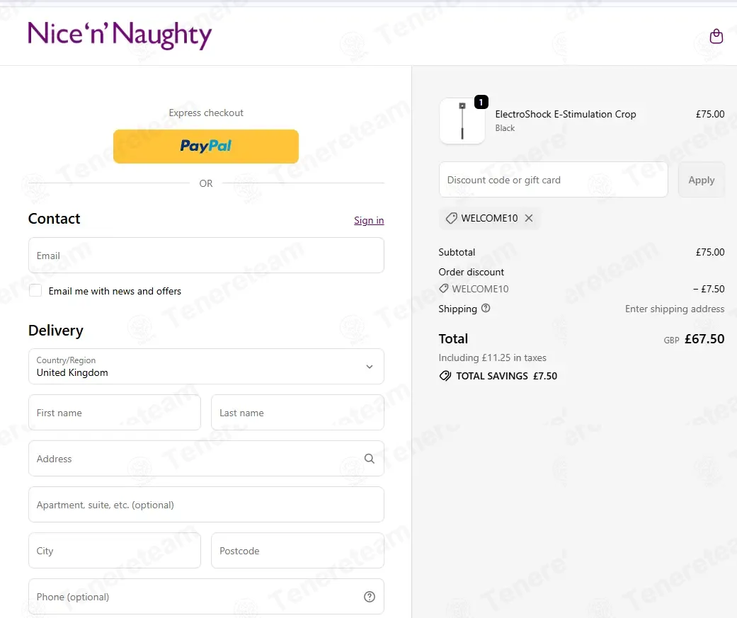Click the product price £75.00

click(x=710, y=114)
